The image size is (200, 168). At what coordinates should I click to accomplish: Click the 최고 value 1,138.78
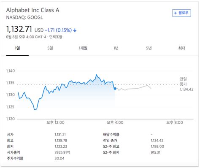click(x=61, y=141)
